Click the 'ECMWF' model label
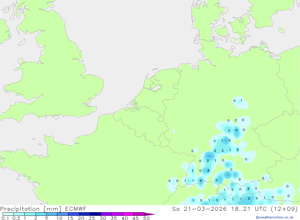 coord(76,209)
